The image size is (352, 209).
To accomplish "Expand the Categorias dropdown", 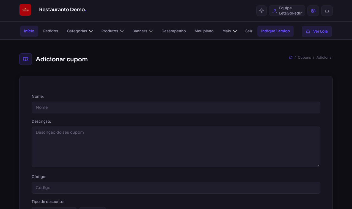I will point(80,31).
